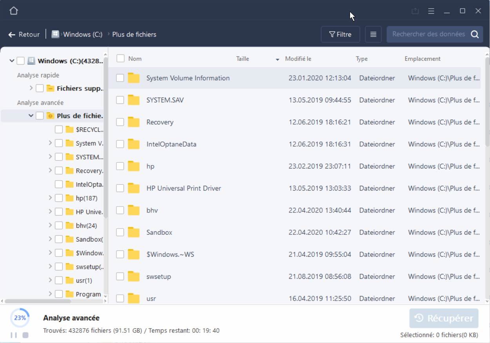Check the HP Universal Print Driver row checkbox
Viewport: 490px width, 343px height.
pyautogui.click(x=120, y=188)
